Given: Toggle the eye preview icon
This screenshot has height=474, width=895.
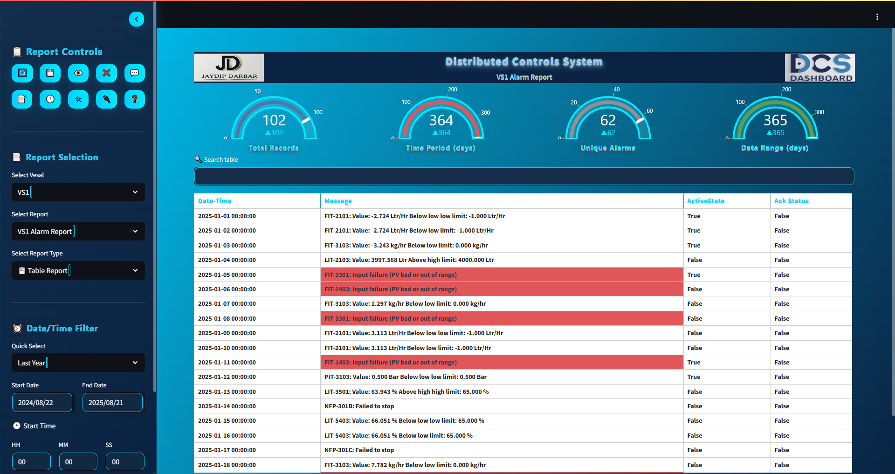Looking at the screenshot, I should point(78,73).
